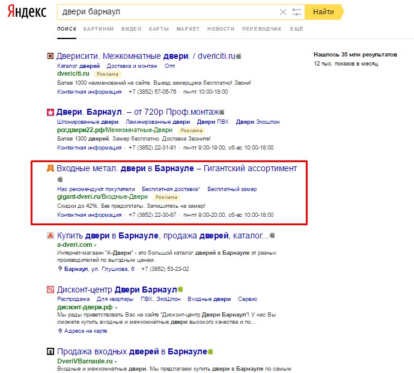Image resolution: width=414 pixels, height=373 pixels.
Task: Open Продажа входных дверей в Барнауле result
Action: pos(132,351)
